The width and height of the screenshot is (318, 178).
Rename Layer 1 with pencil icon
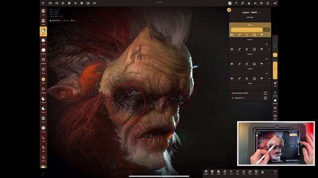point(239,64)
